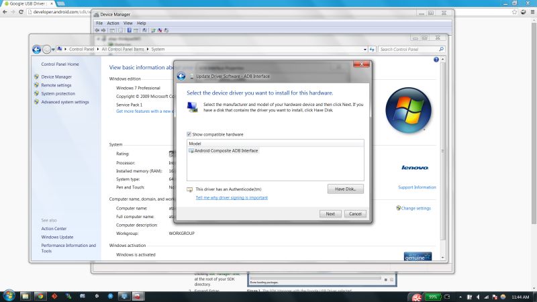Click the System window scrollbar down arrow
Viewport: 537px width, 302px height.
443,258
